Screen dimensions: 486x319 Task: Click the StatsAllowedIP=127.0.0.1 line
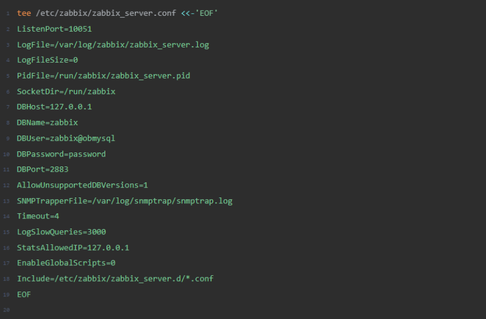(x=73, y=248)
